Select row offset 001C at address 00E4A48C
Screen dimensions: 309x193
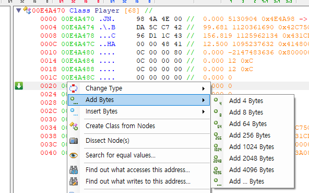pos(49,77)
